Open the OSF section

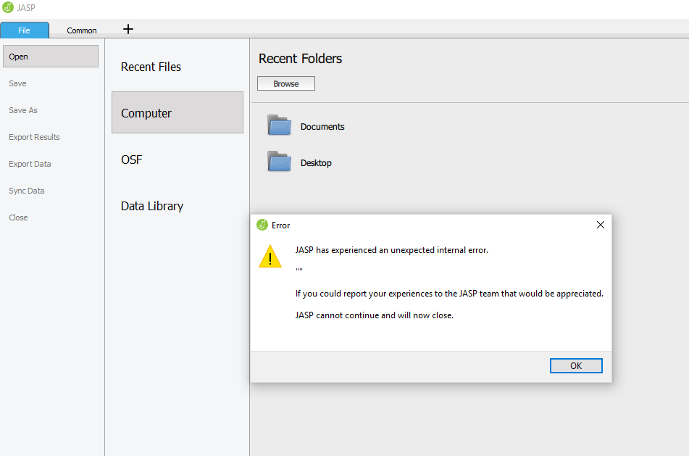131,159
